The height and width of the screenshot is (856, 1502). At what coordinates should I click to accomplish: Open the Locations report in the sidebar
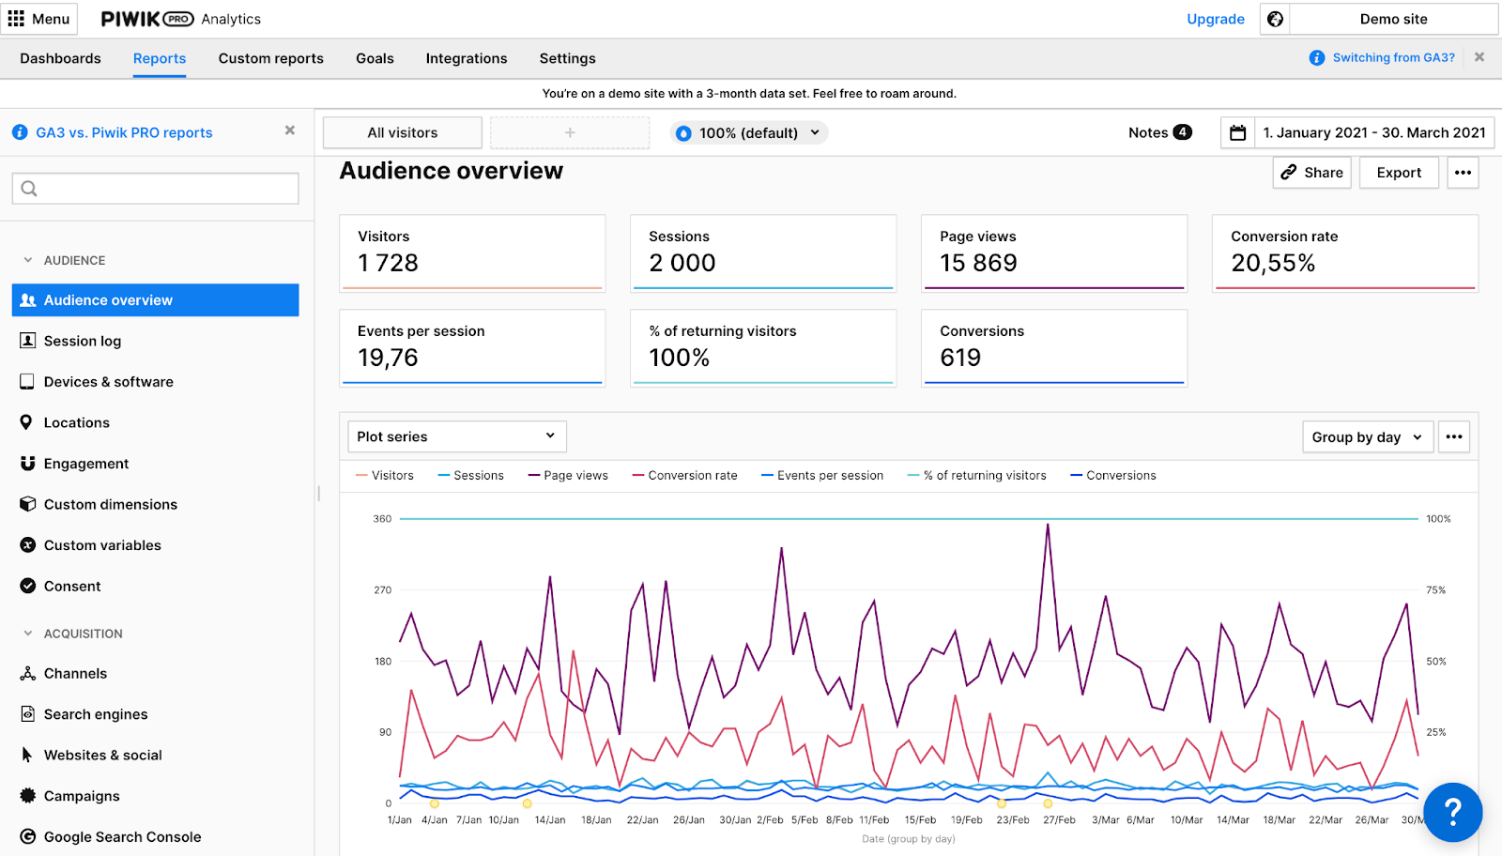pos(77,422)
